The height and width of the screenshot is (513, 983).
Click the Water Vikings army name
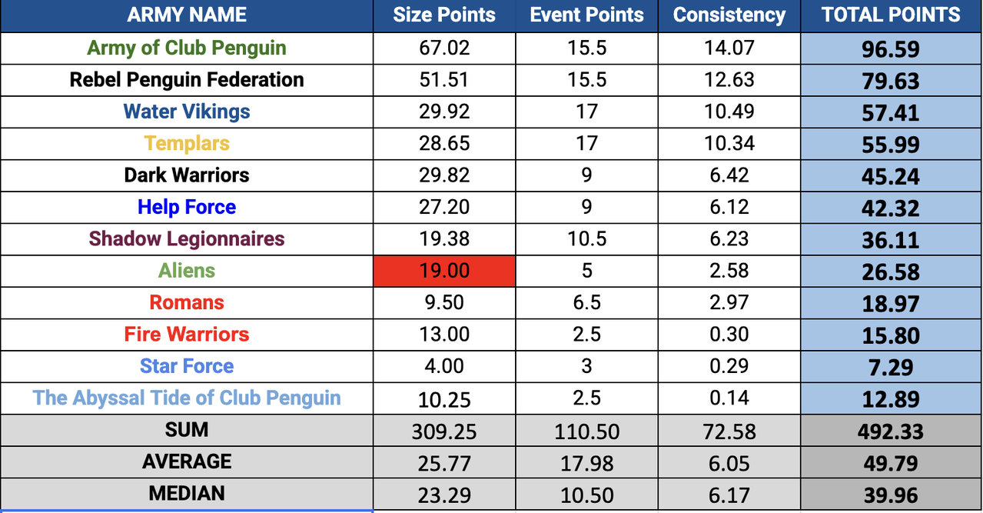click(187, 112)
